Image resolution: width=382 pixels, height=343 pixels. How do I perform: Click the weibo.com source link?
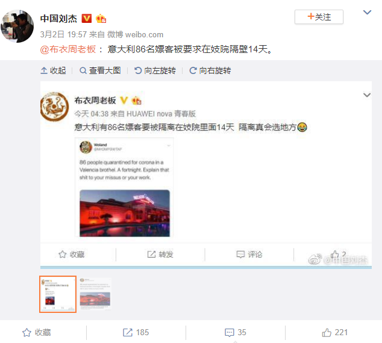pyautogui.click(x=144, y=34)
